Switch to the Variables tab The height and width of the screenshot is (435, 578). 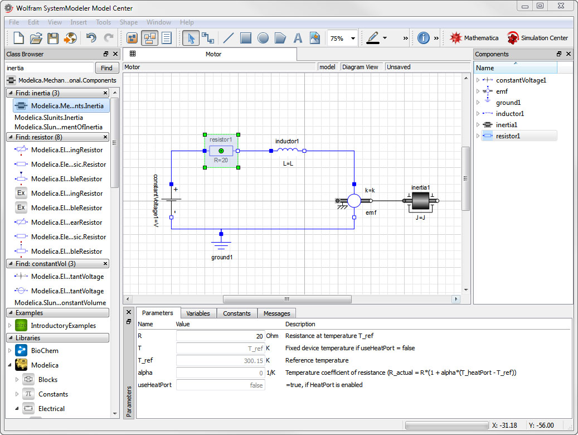tap(198, 313)
